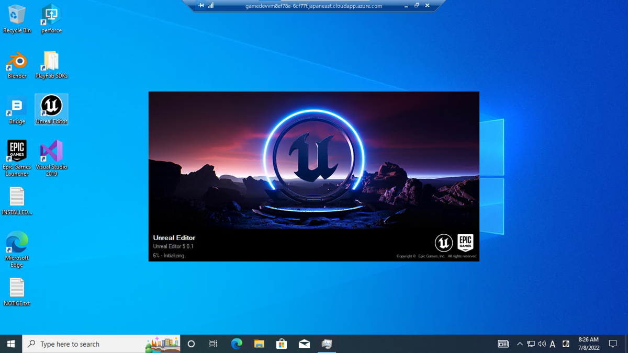This screenshot has height=353, width=628.
Task: Select the Unreal Editor desktop icon
Action: 51,108
